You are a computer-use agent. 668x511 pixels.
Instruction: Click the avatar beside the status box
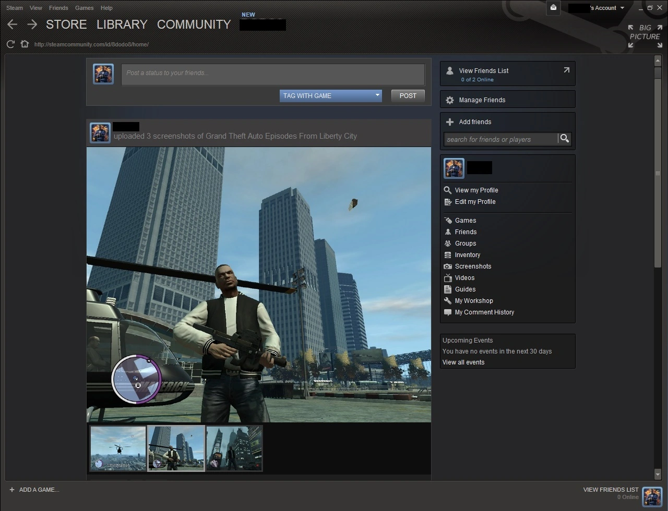103,74
